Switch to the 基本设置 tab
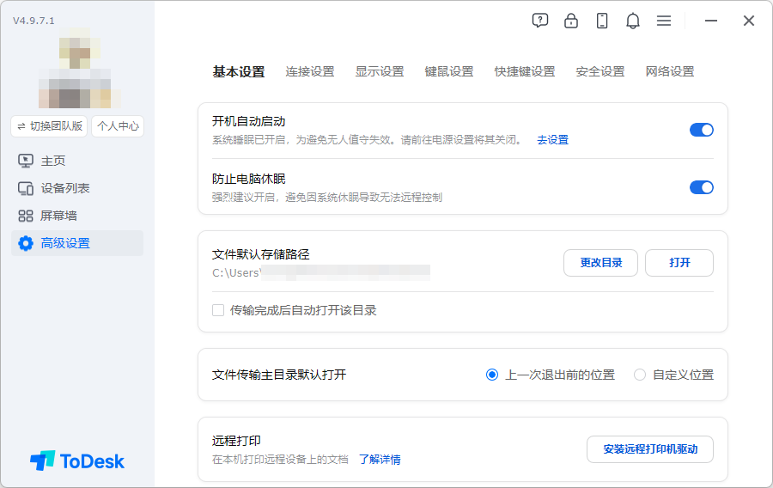The height and width of the screenshot is (488, 773). [x=239, y=72]
